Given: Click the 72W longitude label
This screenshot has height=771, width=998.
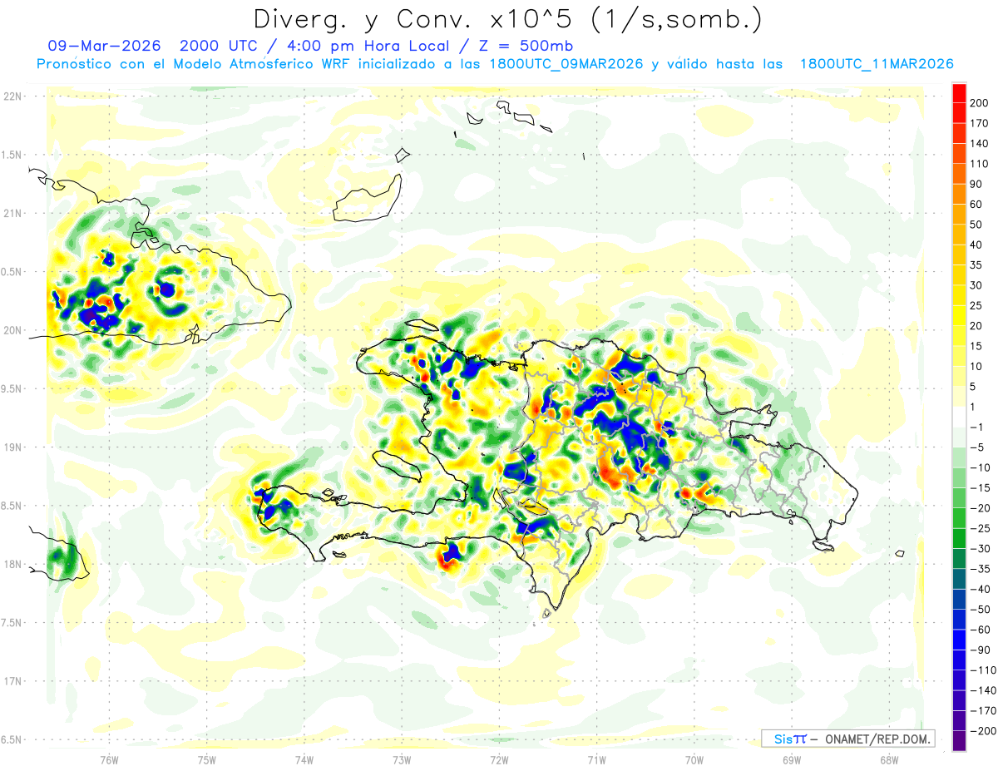Looking at the screenshot, I should point(499,759).
